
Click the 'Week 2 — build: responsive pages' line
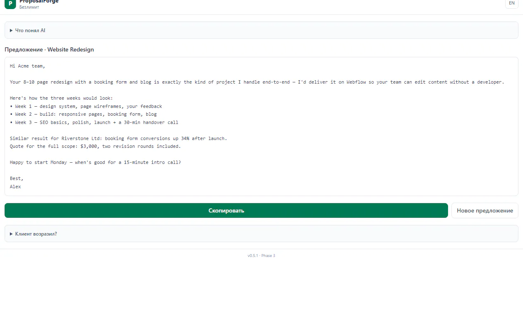click(x=83, y=114)
